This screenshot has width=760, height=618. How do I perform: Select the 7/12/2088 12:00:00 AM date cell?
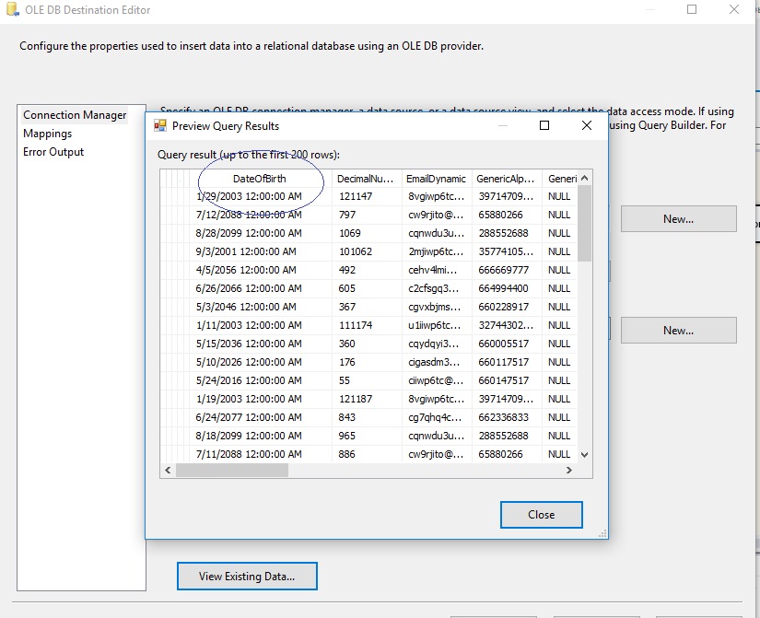pyautogui.click(x=261, y=215)
